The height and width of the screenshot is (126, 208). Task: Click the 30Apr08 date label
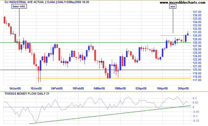click(x=183, y=89)
